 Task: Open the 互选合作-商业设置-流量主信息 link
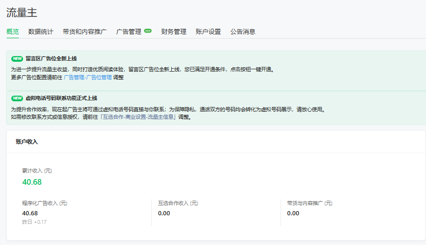(143, 117)
